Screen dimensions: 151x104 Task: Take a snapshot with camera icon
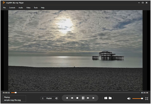pyautogui.click(x=106, y=98)
